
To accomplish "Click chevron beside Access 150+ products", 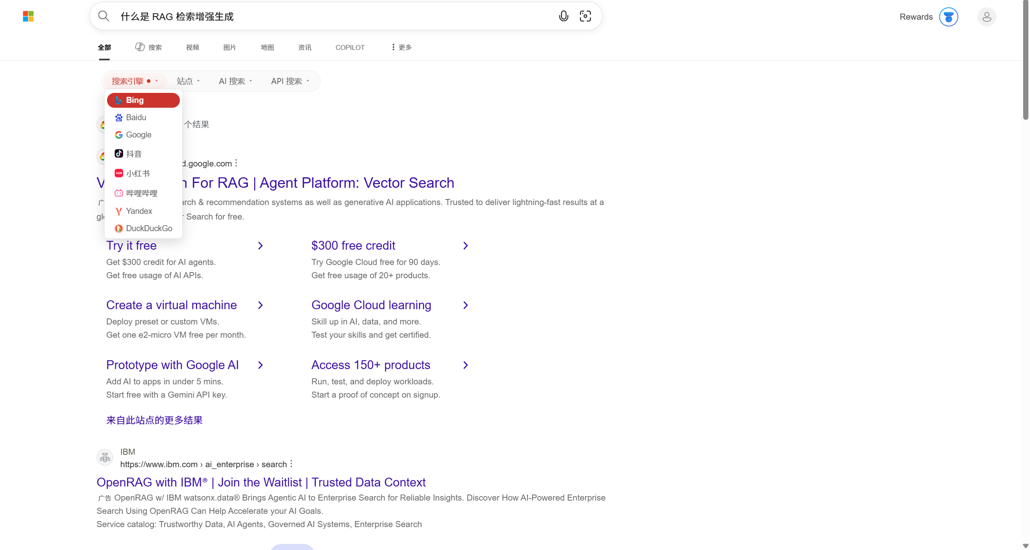I will [466, 365].
